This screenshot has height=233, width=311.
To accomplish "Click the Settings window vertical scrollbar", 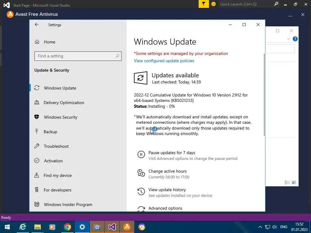I will (x=264, y=95).
